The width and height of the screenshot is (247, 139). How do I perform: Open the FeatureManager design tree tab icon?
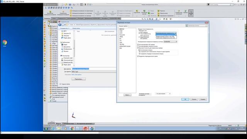coord(49,22)
